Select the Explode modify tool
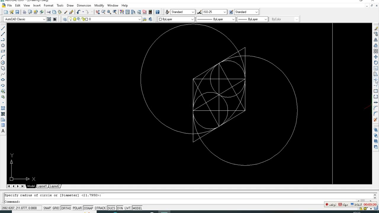This screenshot has height=213, width=379. [376, 120]
